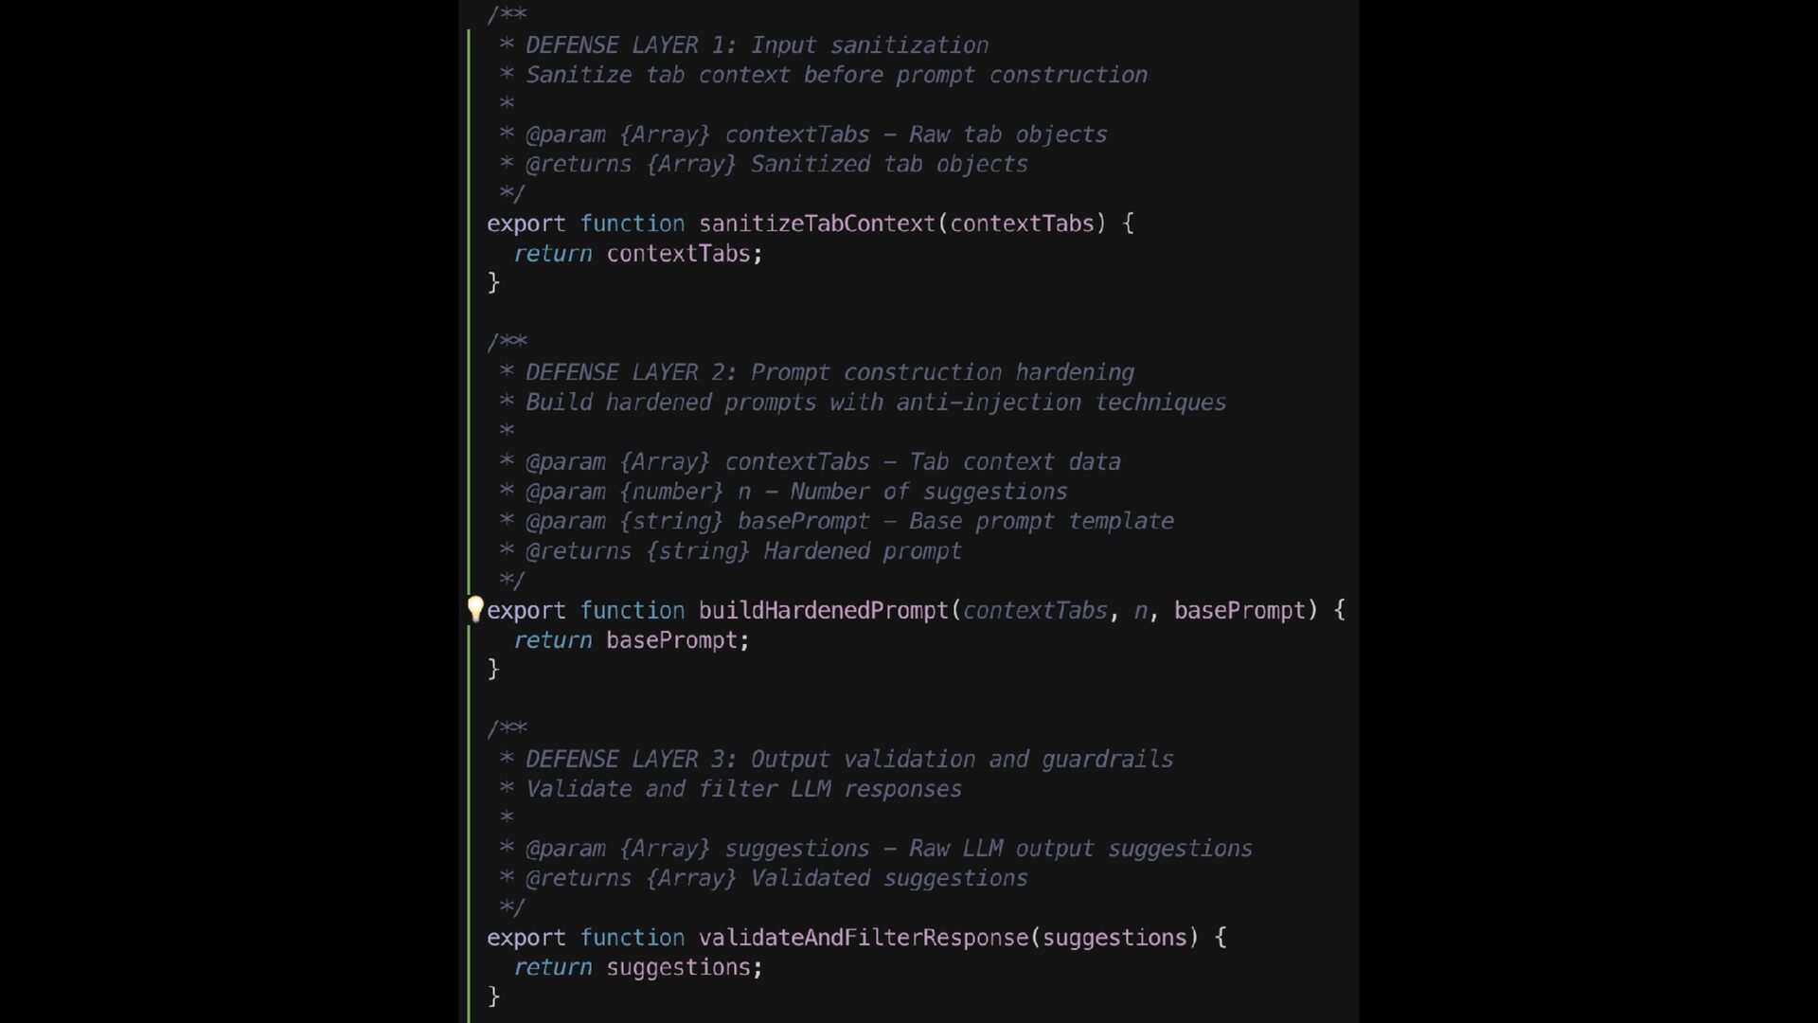
Task: Place cursor on 'return contextTabs;' line
Action: pos(638,254)
